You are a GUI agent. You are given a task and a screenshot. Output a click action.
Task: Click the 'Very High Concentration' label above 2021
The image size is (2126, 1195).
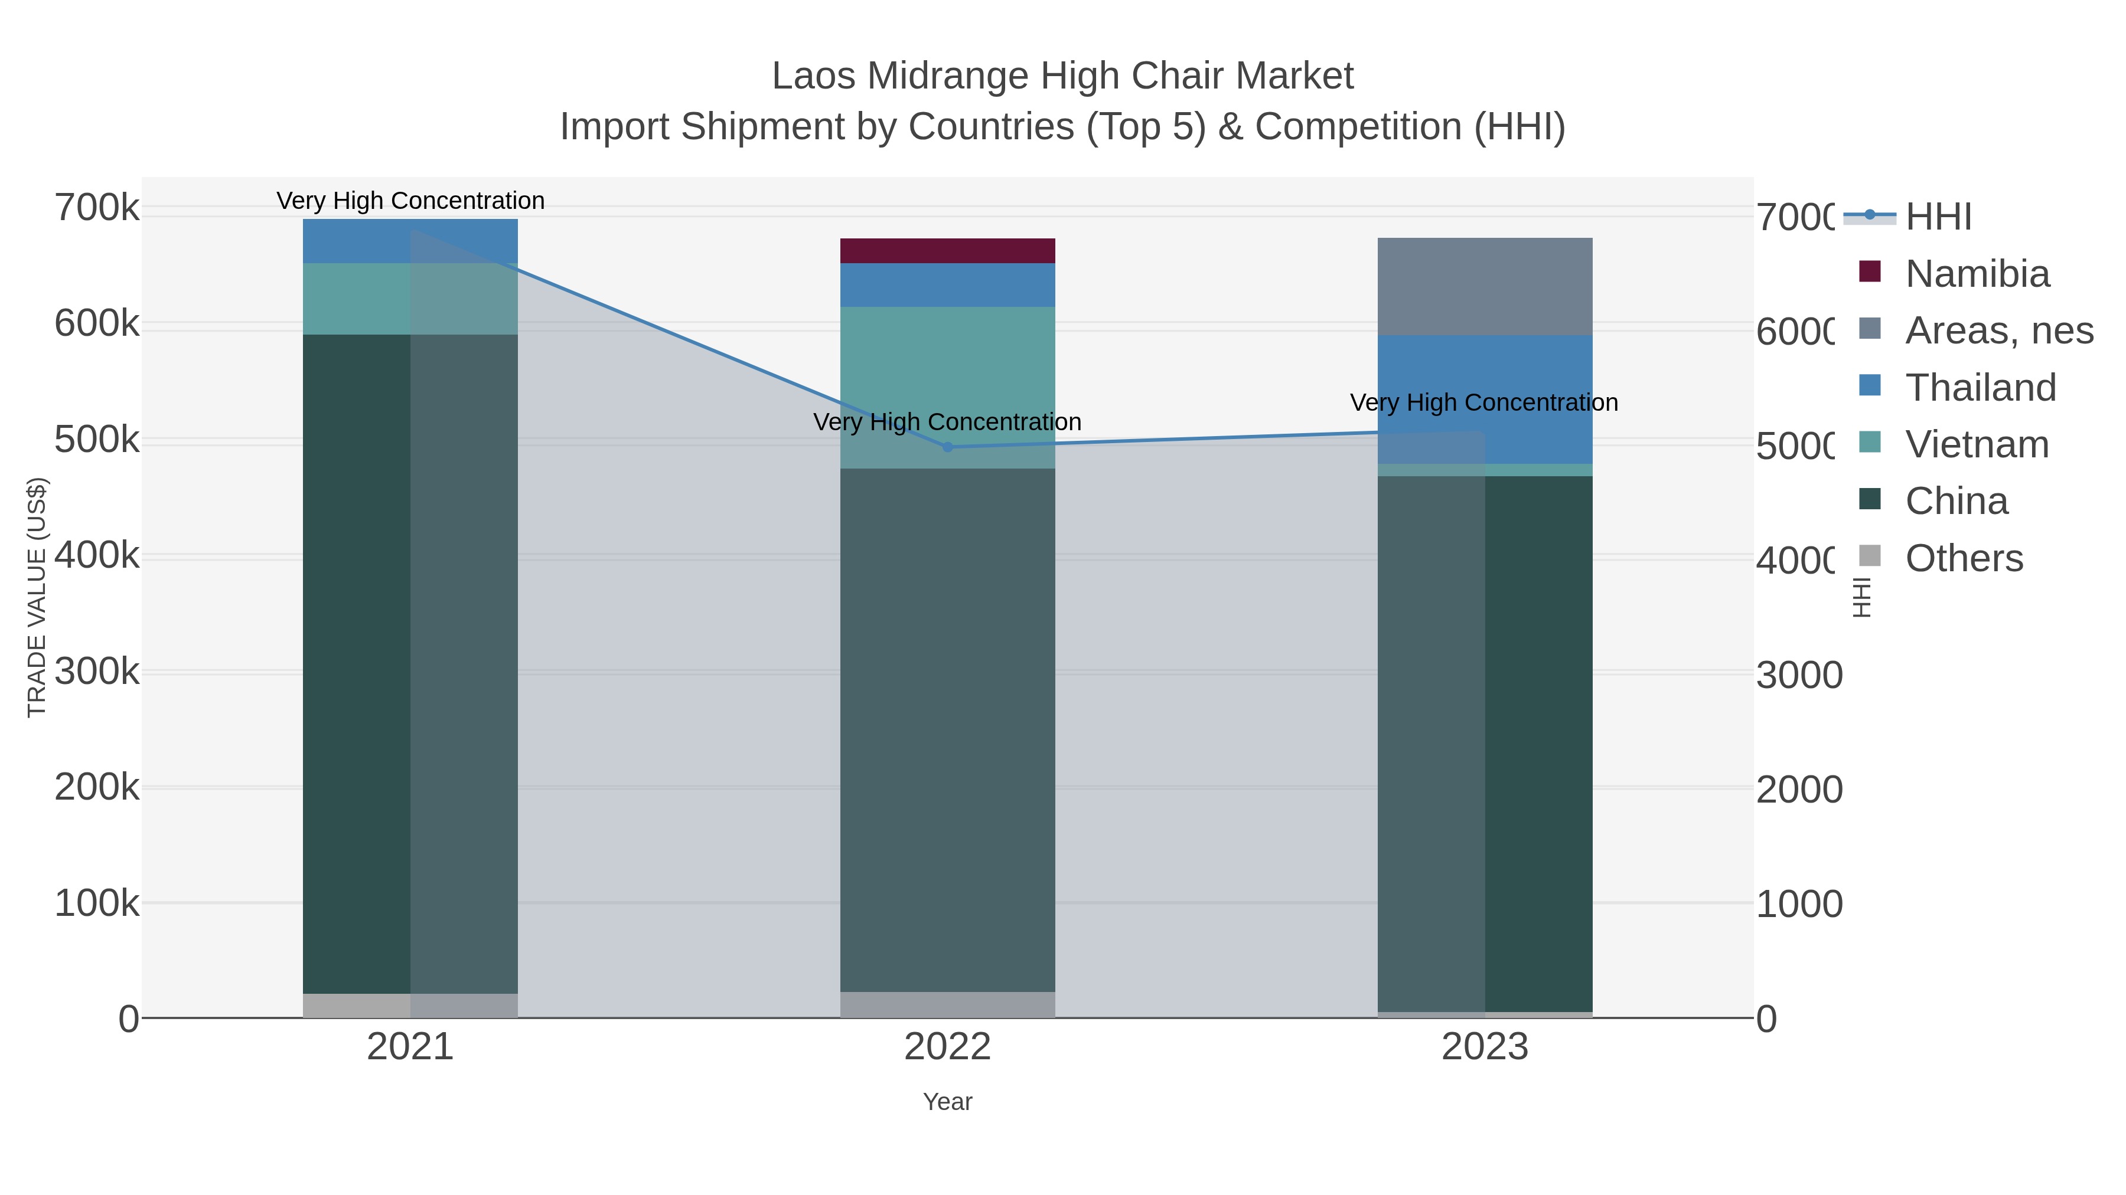[x=410, y=201]
